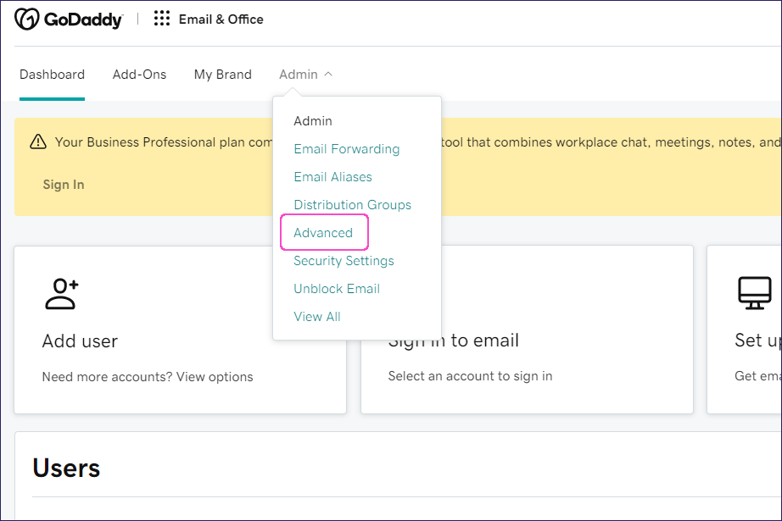Viewport: 782px width, 521px height.
Task: Click the Sign In link in the banner
Action: (x=63, y=184)
